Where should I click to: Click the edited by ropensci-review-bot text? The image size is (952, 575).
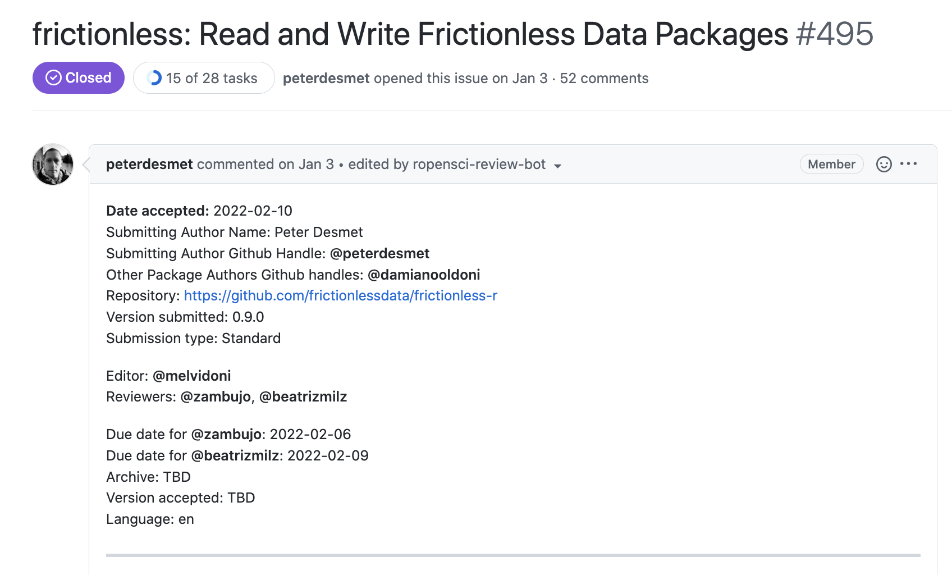[x=447, y=165]
